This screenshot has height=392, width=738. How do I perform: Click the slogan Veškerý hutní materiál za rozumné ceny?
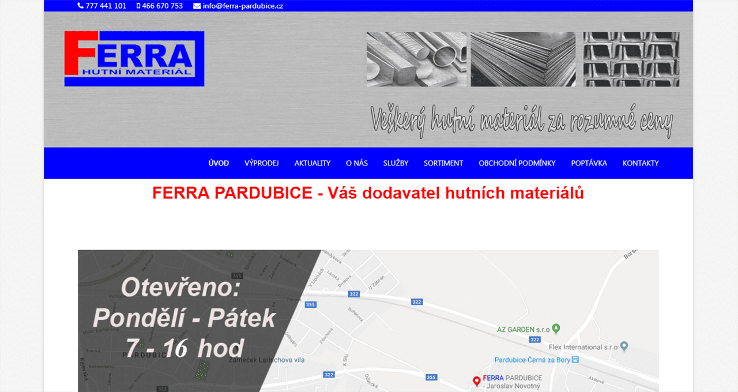pos(521,120)
